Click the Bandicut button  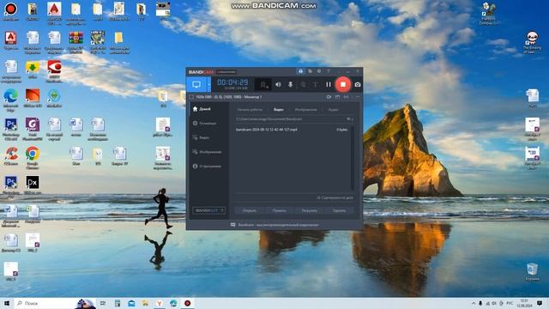point(209,210)
